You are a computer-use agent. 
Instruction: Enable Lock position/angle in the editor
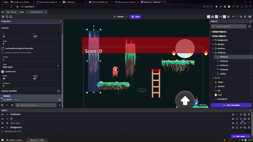3,48
